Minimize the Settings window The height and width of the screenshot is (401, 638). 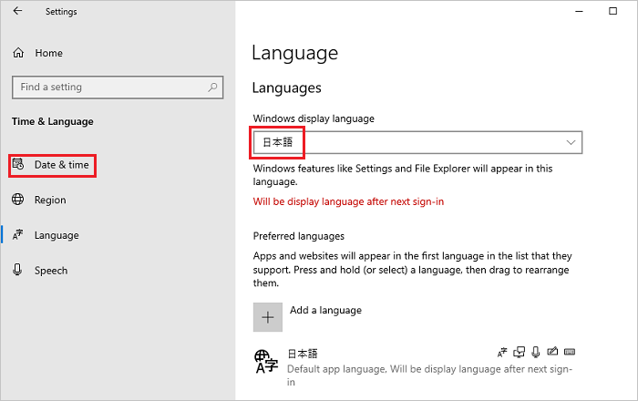(x=579, y=11)
